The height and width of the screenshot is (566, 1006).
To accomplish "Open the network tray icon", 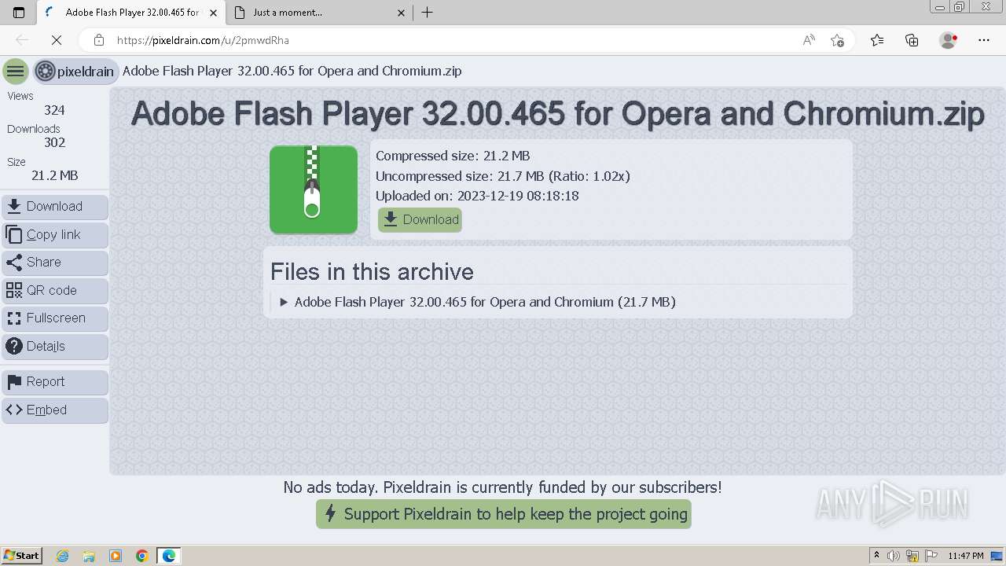I will 912,556.
